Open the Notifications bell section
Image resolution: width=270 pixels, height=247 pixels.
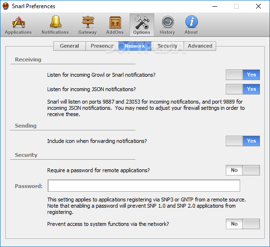(55, 25)
